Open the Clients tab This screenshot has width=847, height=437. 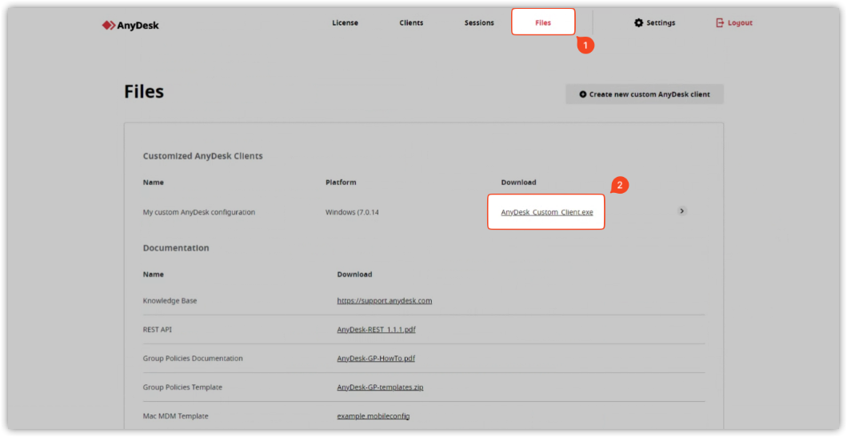pos(412,22)
